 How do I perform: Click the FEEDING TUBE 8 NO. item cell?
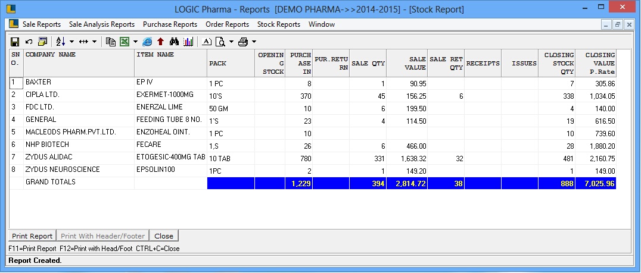pos(171,120)
